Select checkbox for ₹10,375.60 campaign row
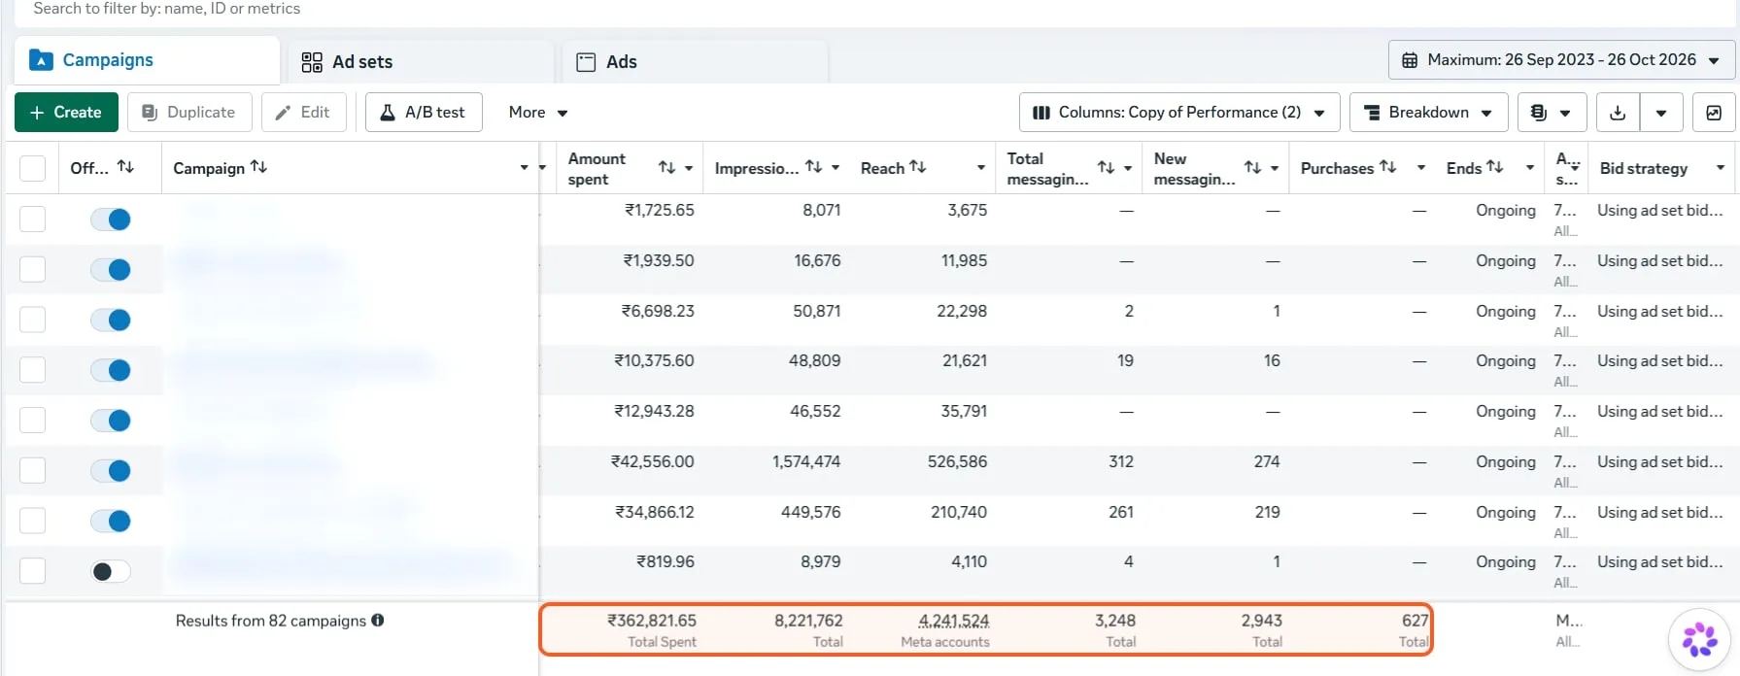The height and width of the screenshot is (676, 1740). pyautogui.click(x=33, y=369)
